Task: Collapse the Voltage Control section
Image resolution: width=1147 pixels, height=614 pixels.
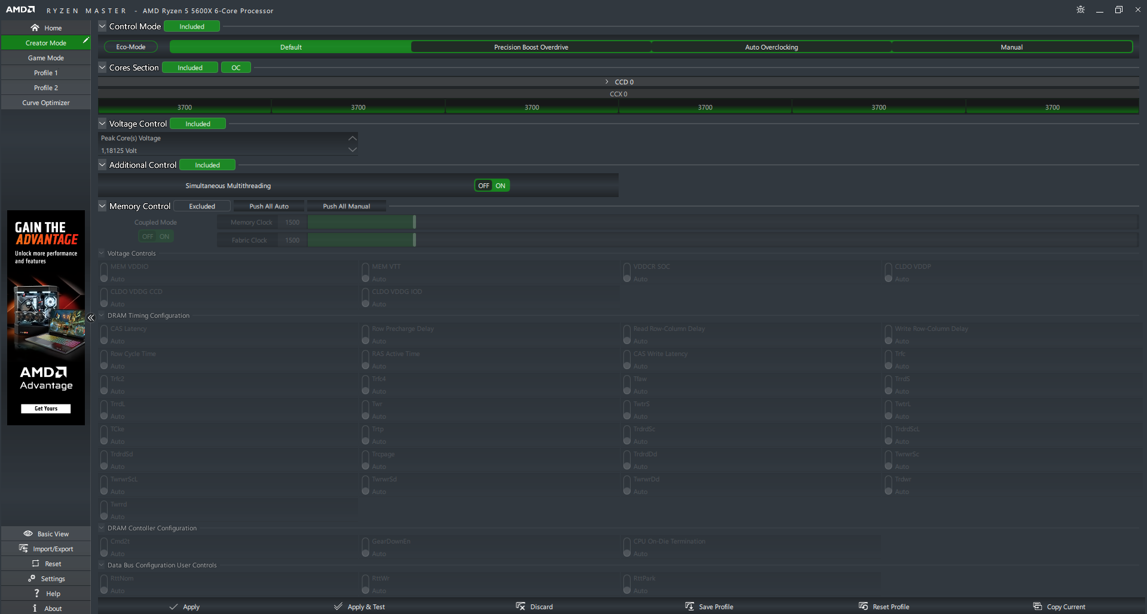Action: 102,123
